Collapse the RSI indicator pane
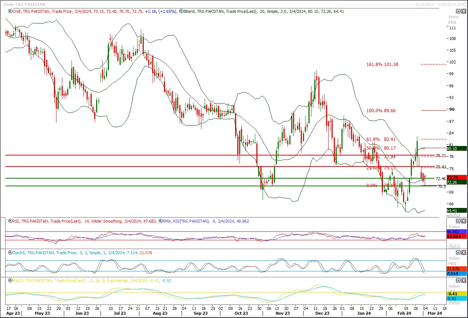The width and height of the screenshot is (468, 318). click(x=458, y=221)
